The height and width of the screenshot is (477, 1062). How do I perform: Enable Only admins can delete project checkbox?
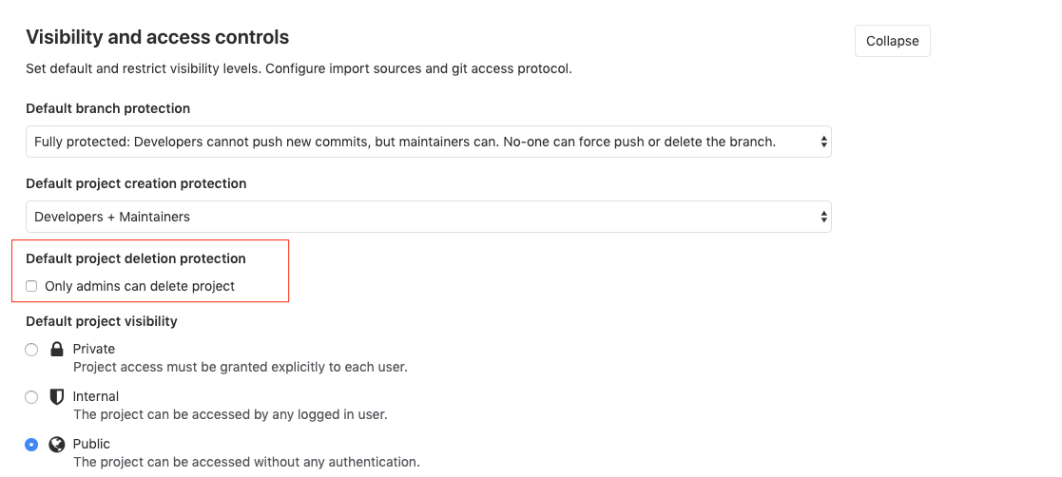pos(31,286)
